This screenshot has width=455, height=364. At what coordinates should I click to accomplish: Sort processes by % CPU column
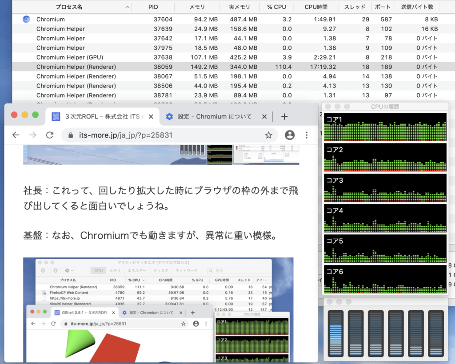tap(275, 7)
